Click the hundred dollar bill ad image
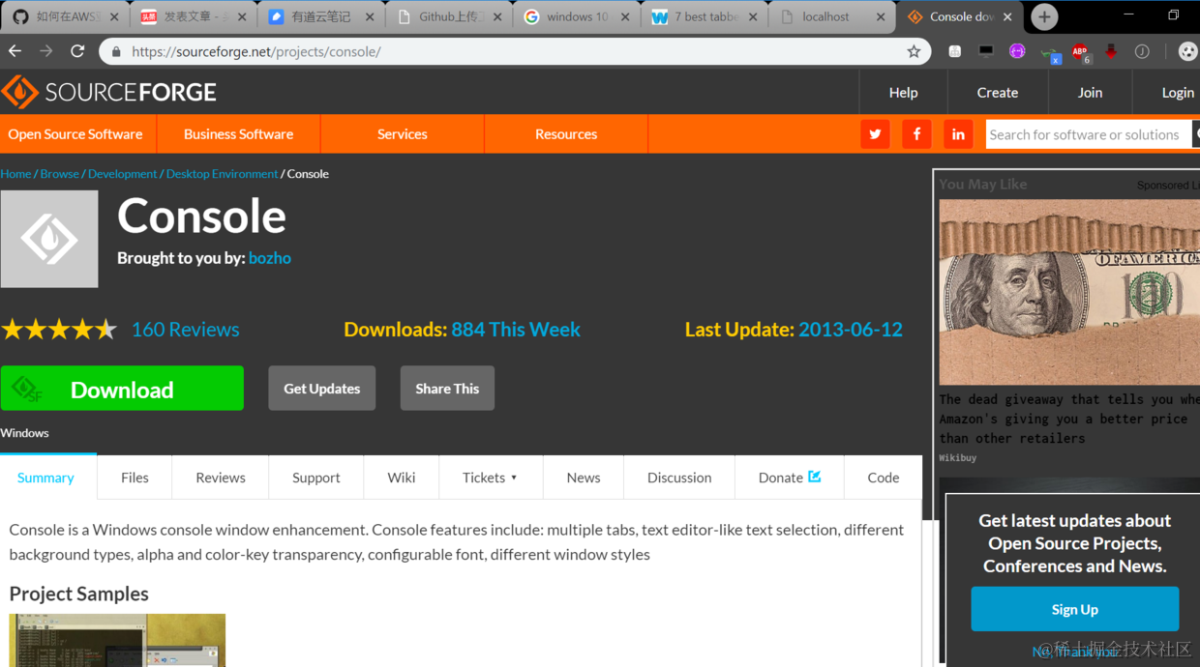This screenshot has width=1200, height=667. coord(1069,292)
